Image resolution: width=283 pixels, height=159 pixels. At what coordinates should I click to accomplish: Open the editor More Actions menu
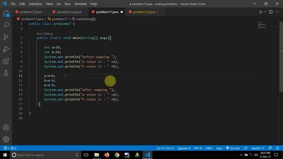click(x=277, y=12)
